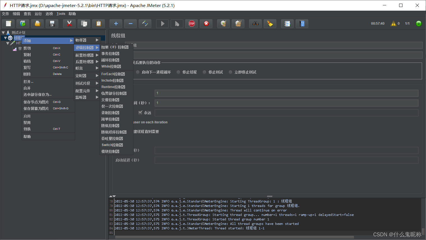
Task: Click Start no pauses icon
Action: tap(177, 24)
